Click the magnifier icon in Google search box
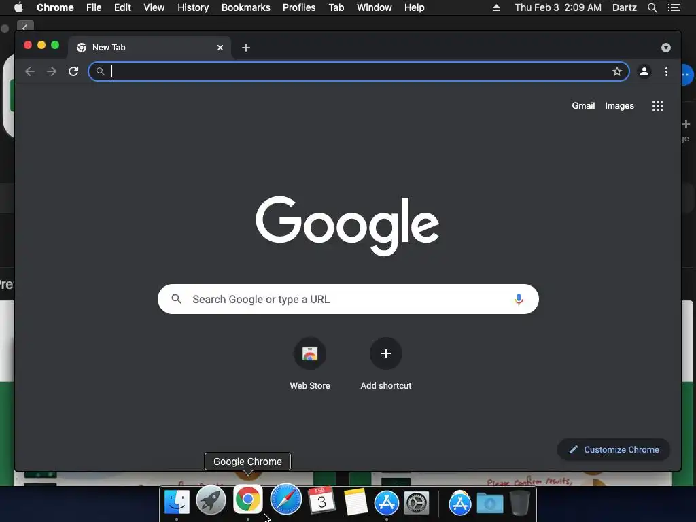 click(176, 299)
